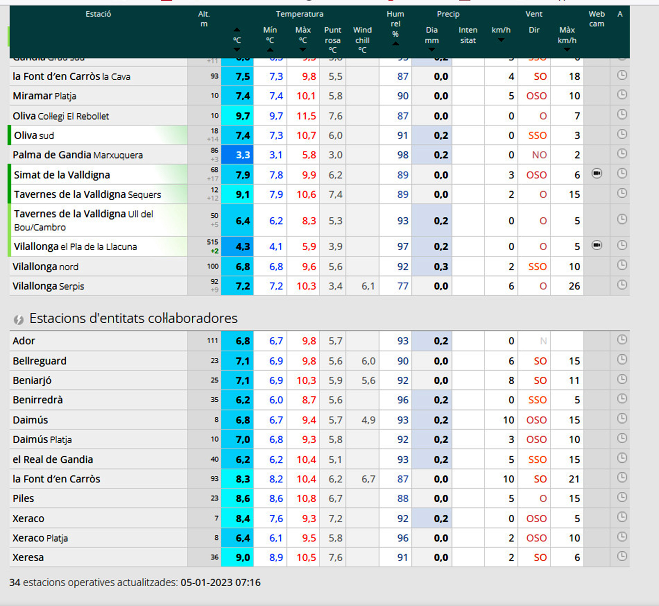Open history clock for Daimús Platja
Viewport: 659px width, 606px height.
tap(622, 438)
